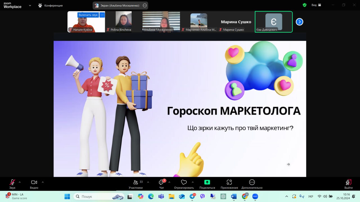Open Task View on the taskbar
The width and height of the screenshot is (360, 202).
130,196
